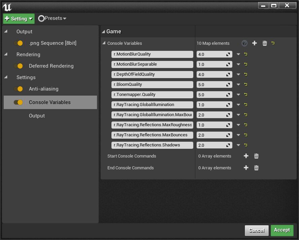299x240 pixels.
Task: Open the help tooltip for Console Variables
Action: [x=244, y=43]
